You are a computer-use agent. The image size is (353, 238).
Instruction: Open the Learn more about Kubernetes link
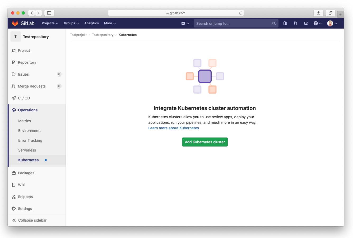pyautogui.click(x=174, y=128)
